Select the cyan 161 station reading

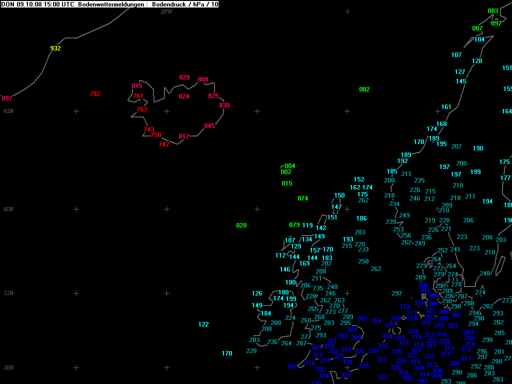click(x=446, y=107)
